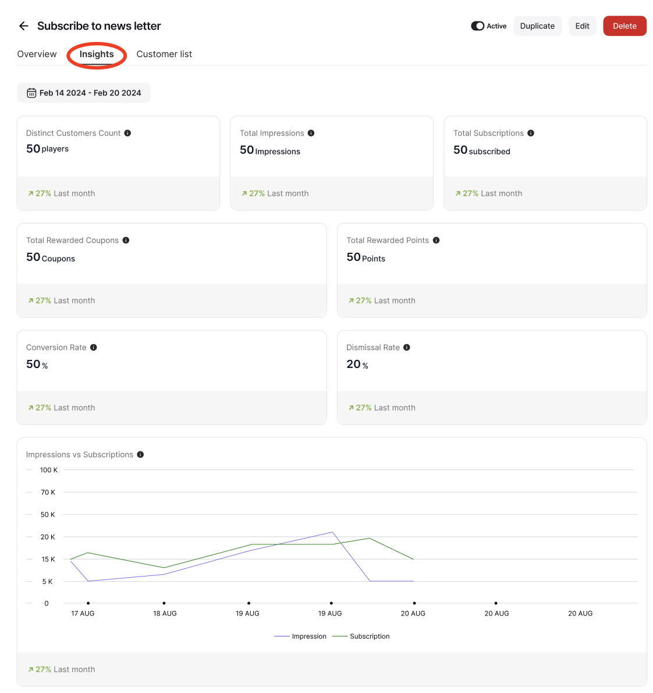
Task: View Total Subscriptions info details
Action: click(x=530, y=133)
